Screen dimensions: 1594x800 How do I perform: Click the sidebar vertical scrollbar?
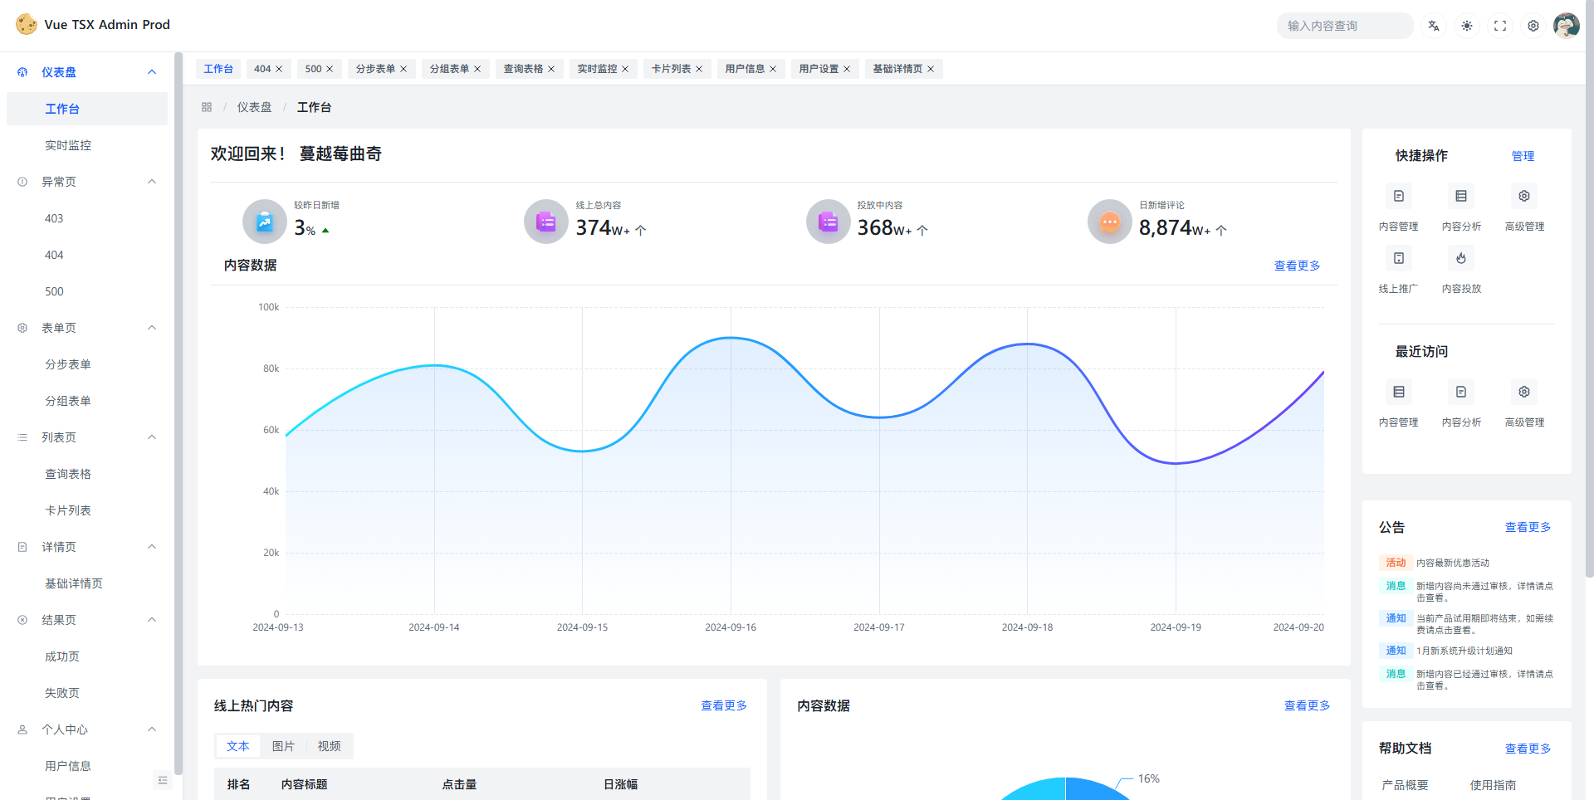pos(178,415)
